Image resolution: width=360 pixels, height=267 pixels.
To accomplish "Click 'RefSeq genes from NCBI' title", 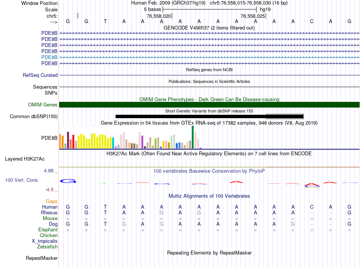I will click(209, 70).
